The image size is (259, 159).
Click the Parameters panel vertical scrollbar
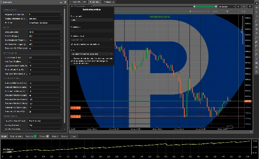[x=64, y=66]
